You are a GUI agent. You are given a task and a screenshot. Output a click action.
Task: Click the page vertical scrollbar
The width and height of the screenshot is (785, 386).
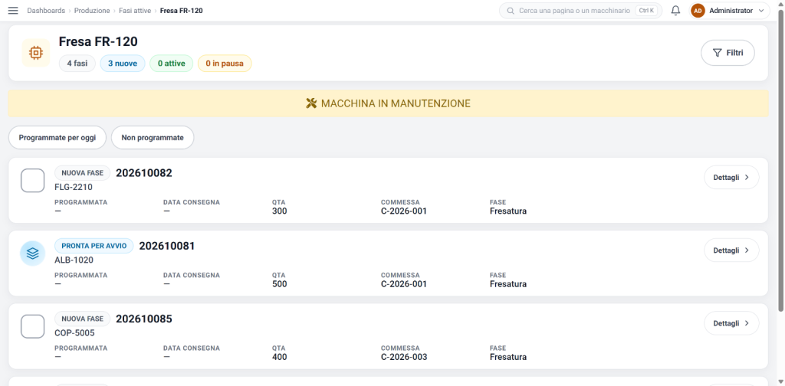click(x=781, y=160)
